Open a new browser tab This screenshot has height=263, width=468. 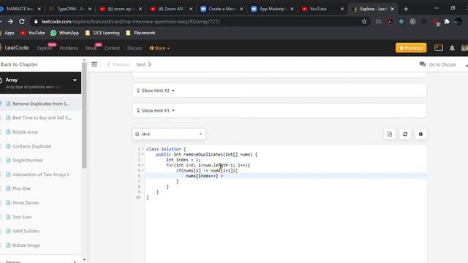click(406, 9)
